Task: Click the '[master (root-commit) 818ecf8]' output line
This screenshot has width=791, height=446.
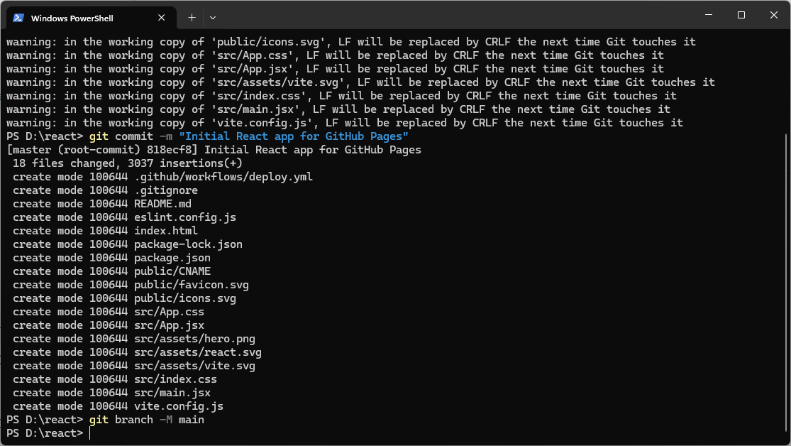Action: [x=214, y=150]
